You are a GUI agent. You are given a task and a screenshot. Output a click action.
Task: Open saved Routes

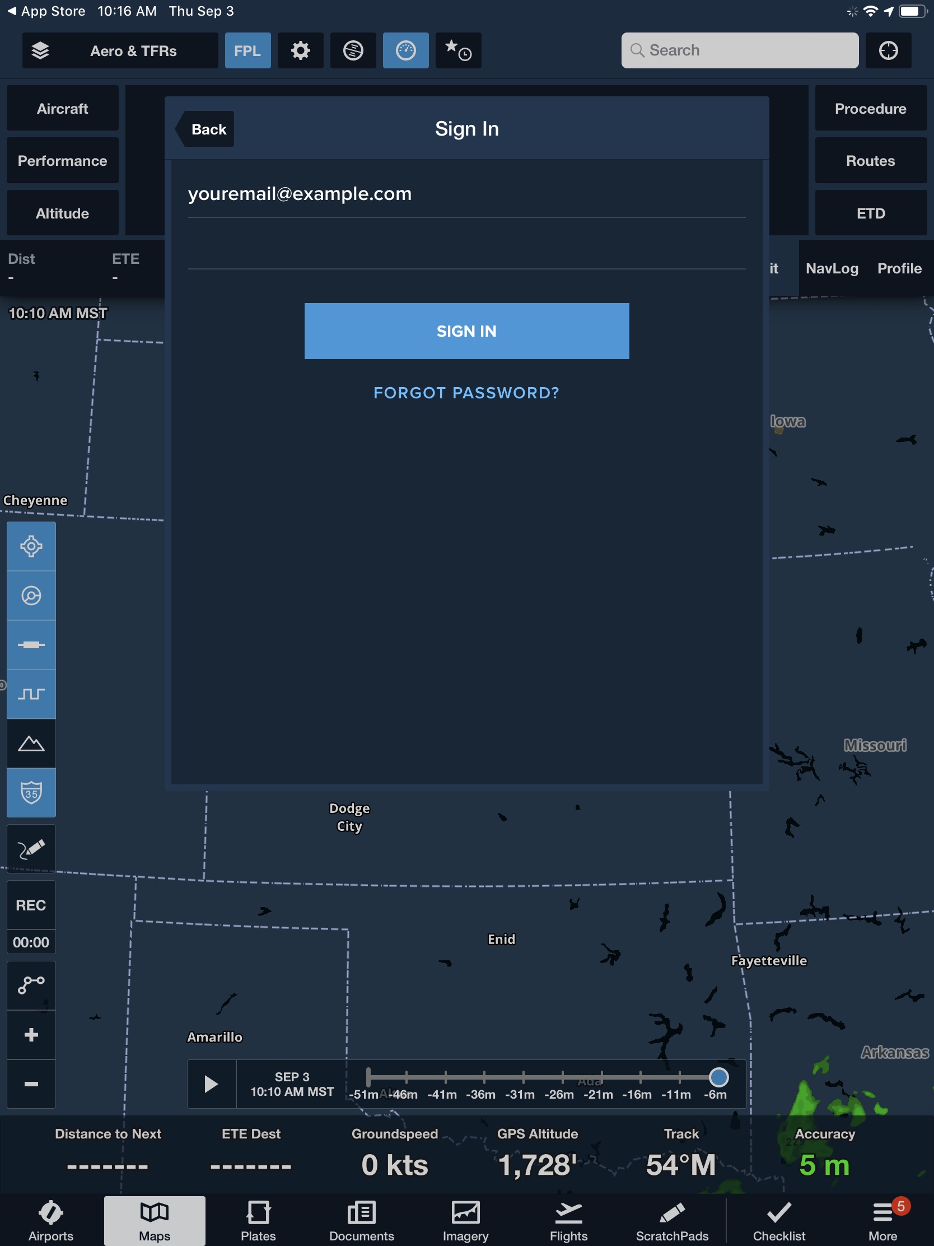871,161
